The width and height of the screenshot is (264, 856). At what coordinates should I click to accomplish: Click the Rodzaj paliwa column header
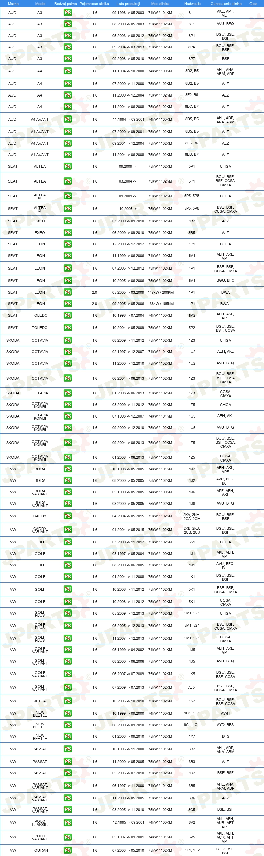tap(65, 4)
